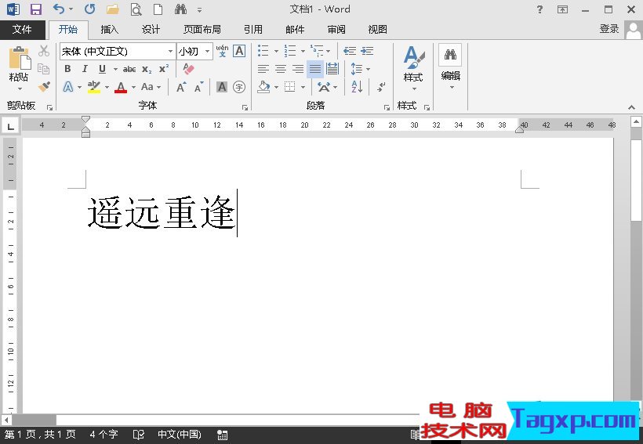Align the paragraph to the left
The image size is (643, 444).
click(263, 69)
